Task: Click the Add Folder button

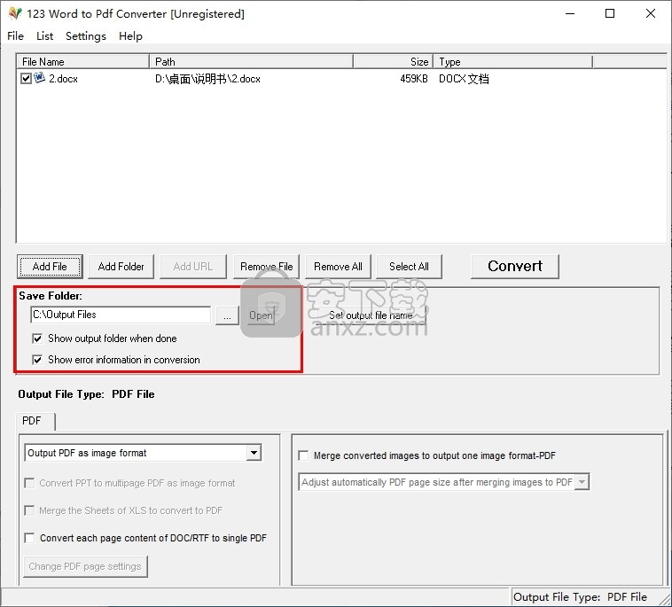Action: click(121, 267)
